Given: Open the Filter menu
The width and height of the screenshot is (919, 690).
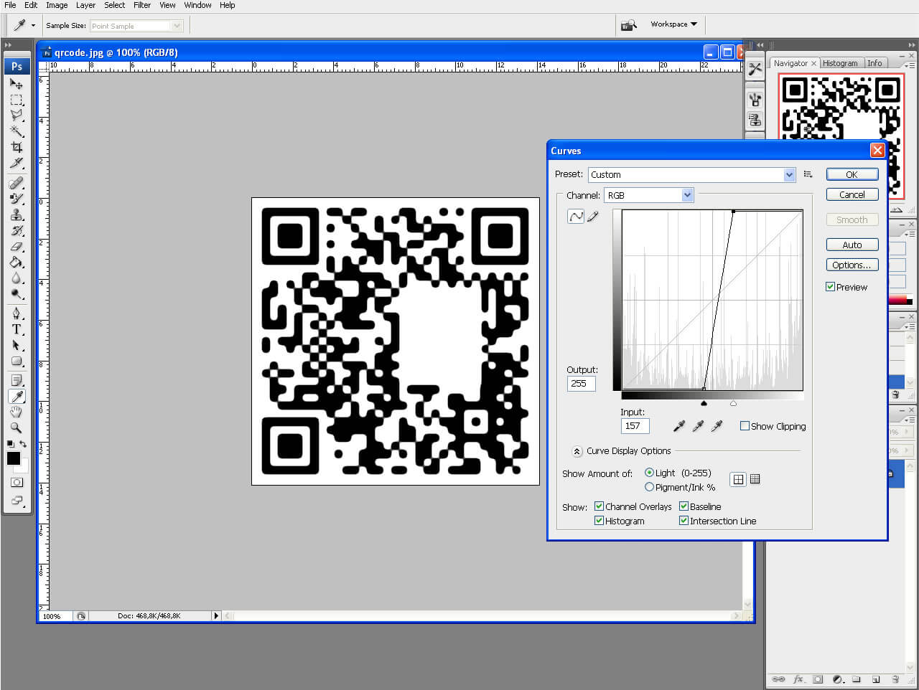Looking at the screenshot, I should 142,5.
